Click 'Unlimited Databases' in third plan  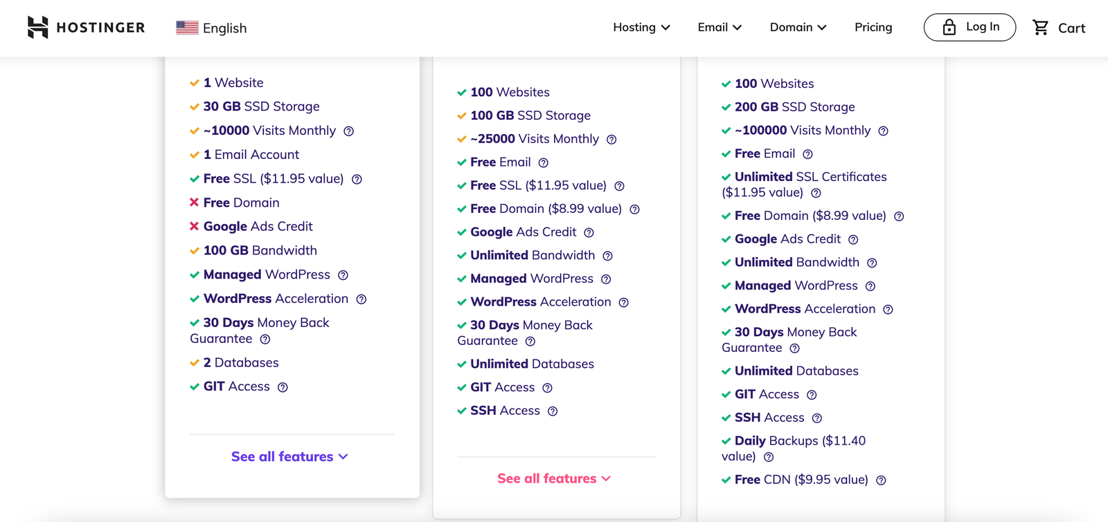[796, 371]
